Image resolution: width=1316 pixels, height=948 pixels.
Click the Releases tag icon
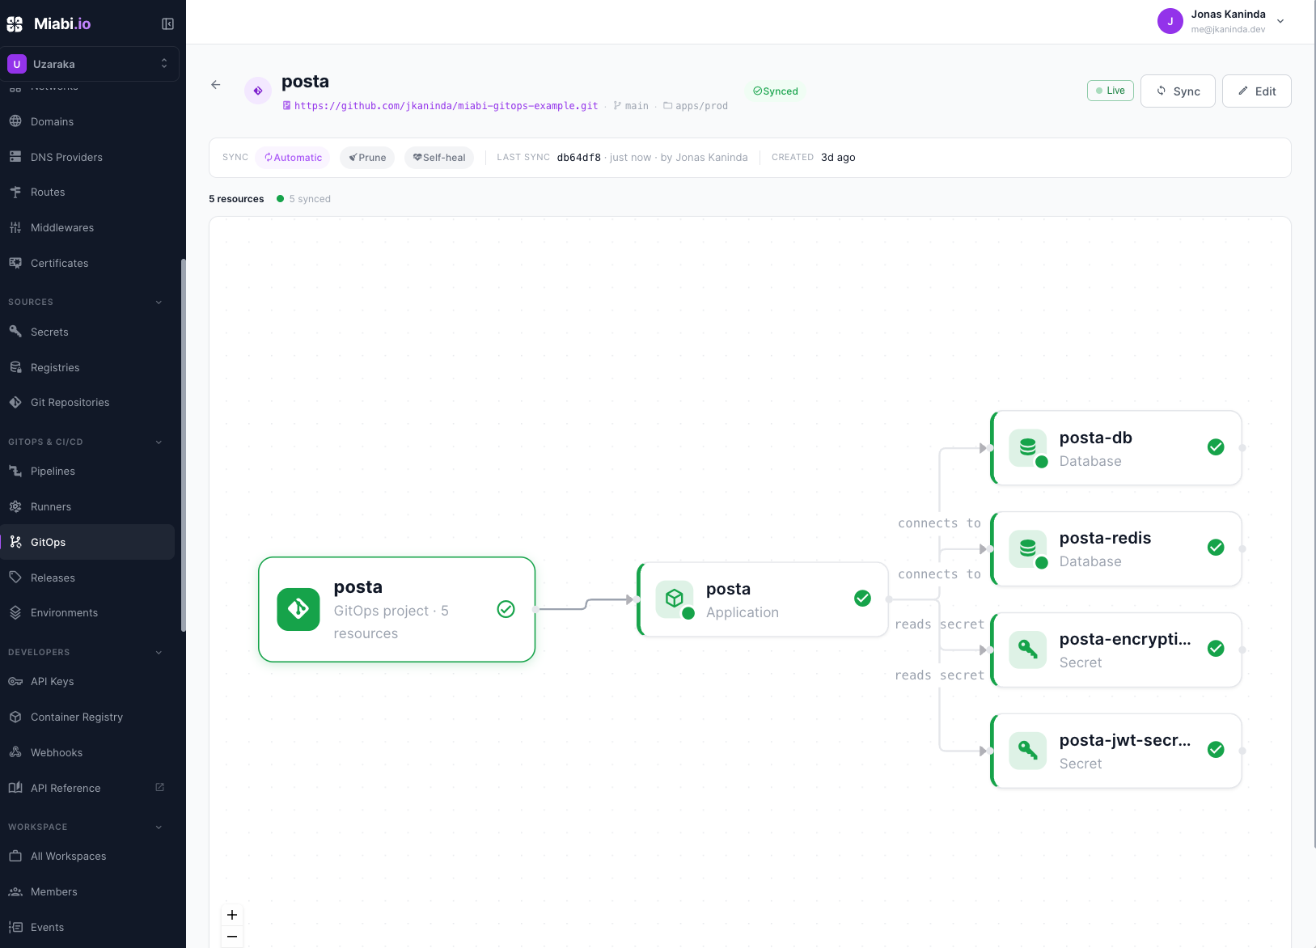[x=15, y=578]
